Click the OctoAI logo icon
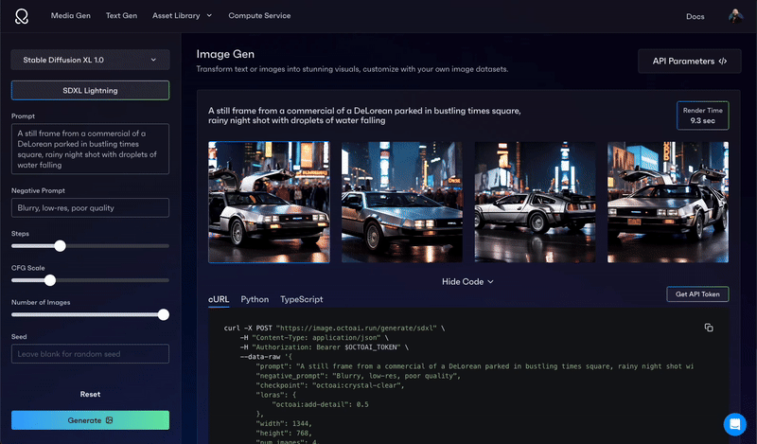Viewport: 757px width, 444px height. click(x=21, y=16)
